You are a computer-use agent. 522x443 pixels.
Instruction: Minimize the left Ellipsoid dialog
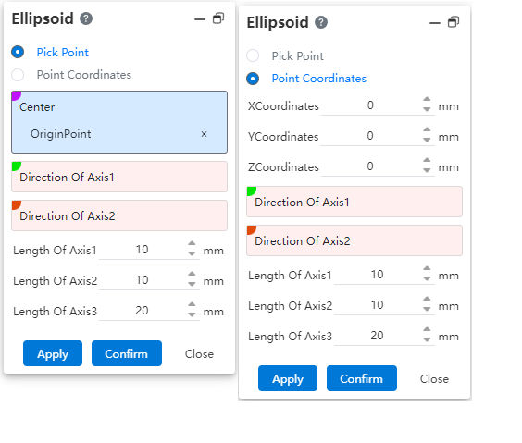(x=200, y=19)
